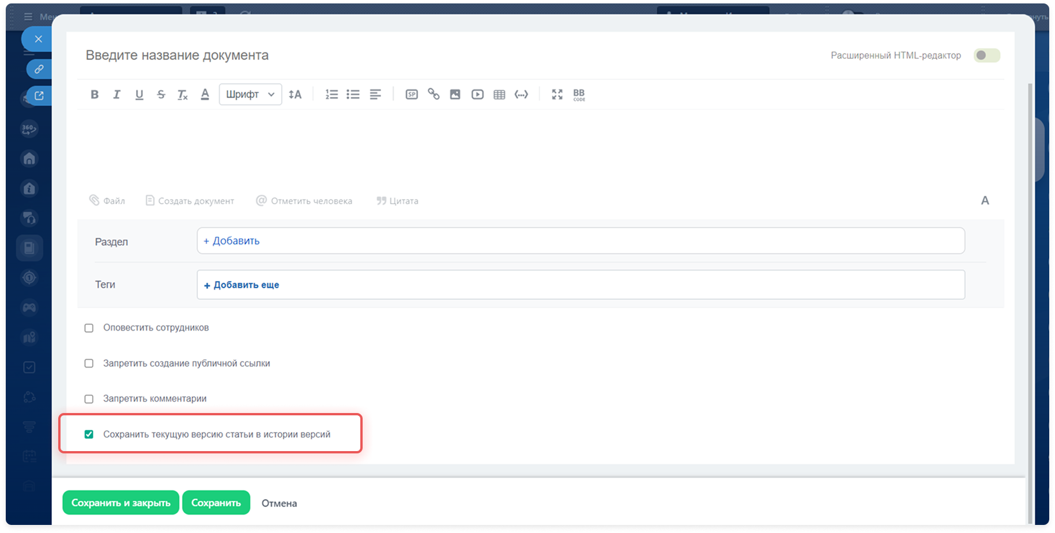Click the Отмена link
Screen dimensions: 1055x533
point(279,504)
